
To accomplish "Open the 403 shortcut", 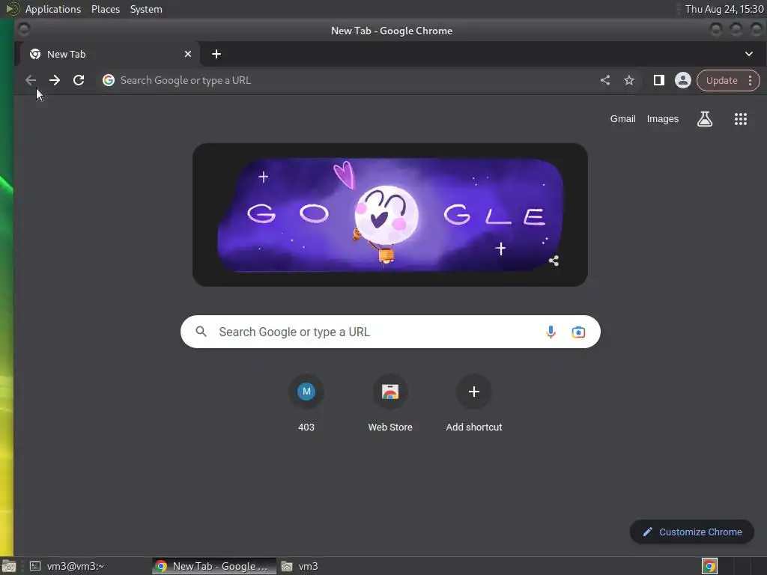I will click(306, 404).
